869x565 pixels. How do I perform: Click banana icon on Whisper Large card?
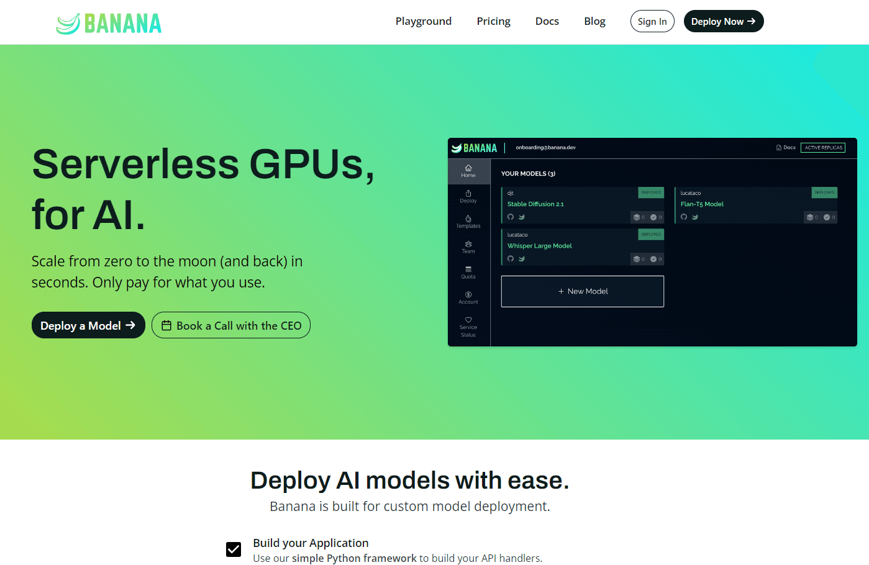click(x=522, y=259)
